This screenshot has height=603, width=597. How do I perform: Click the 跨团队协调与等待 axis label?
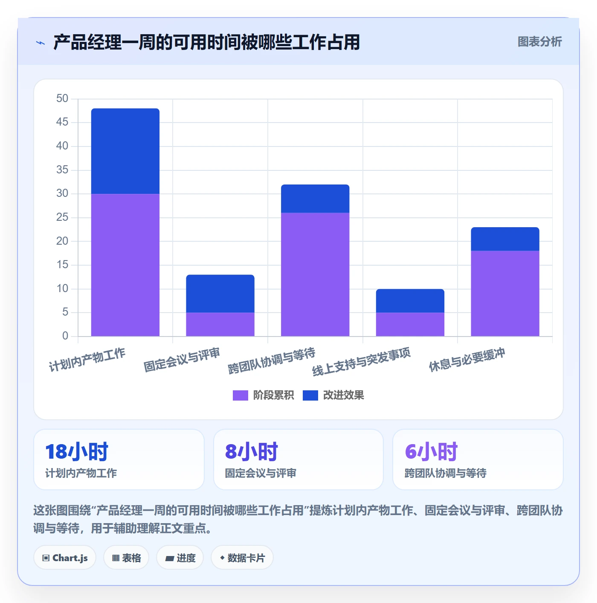pyautogui.click(x=272, y=361)
